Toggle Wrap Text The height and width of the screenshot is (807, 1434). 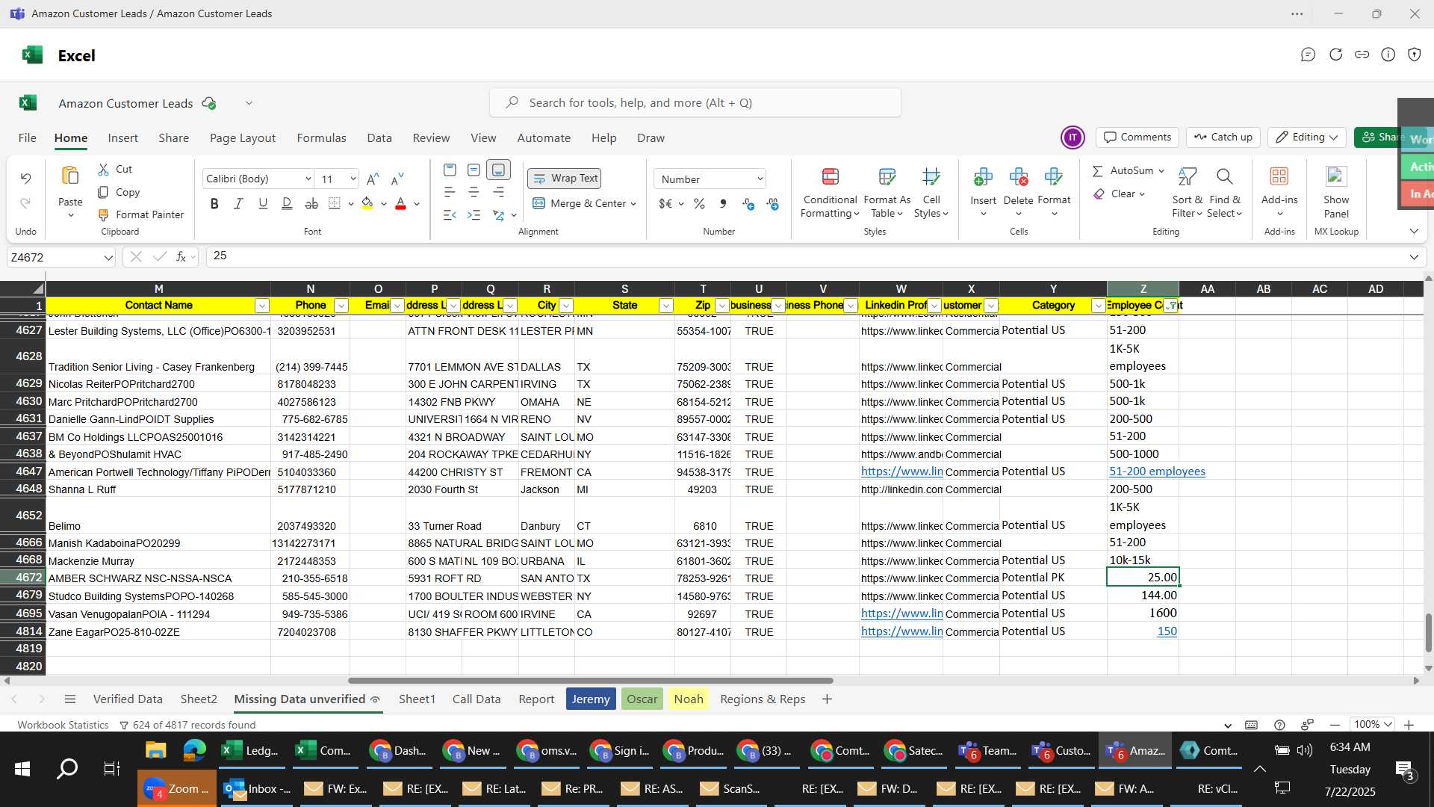click(x=565, y=179)
